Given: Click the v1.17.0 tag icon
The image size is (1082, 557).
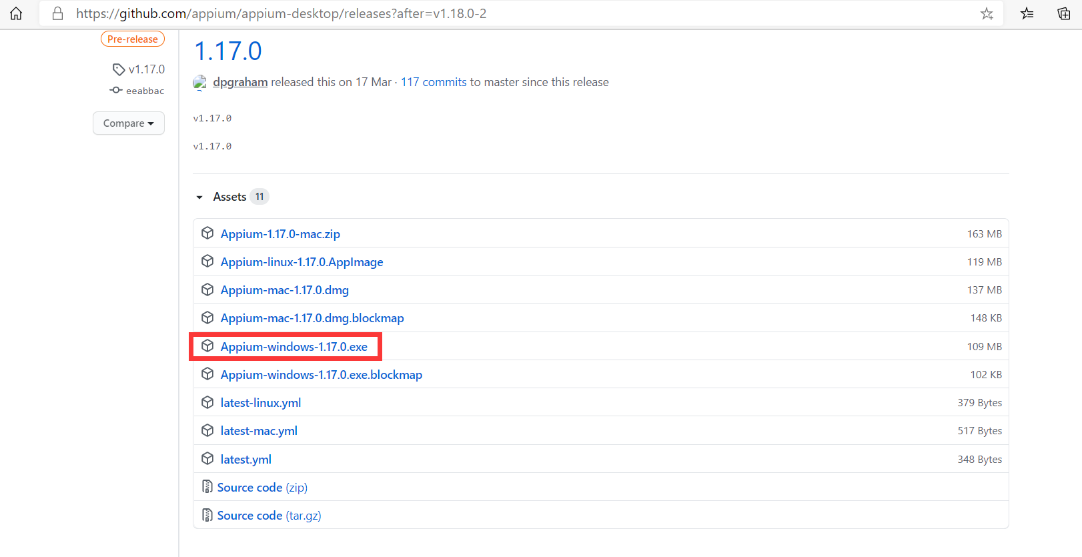Looking at the screenshot, I should 119,69.
